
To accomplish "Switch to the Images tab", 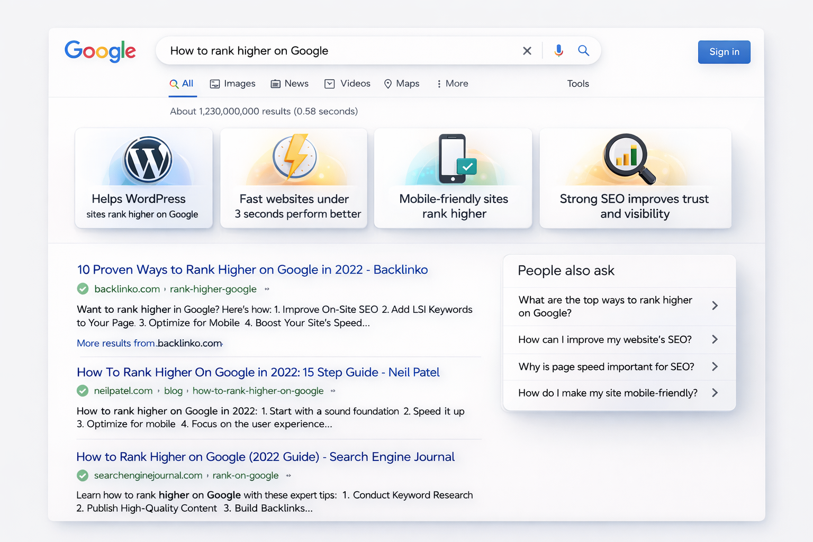I will pos(232,84).
